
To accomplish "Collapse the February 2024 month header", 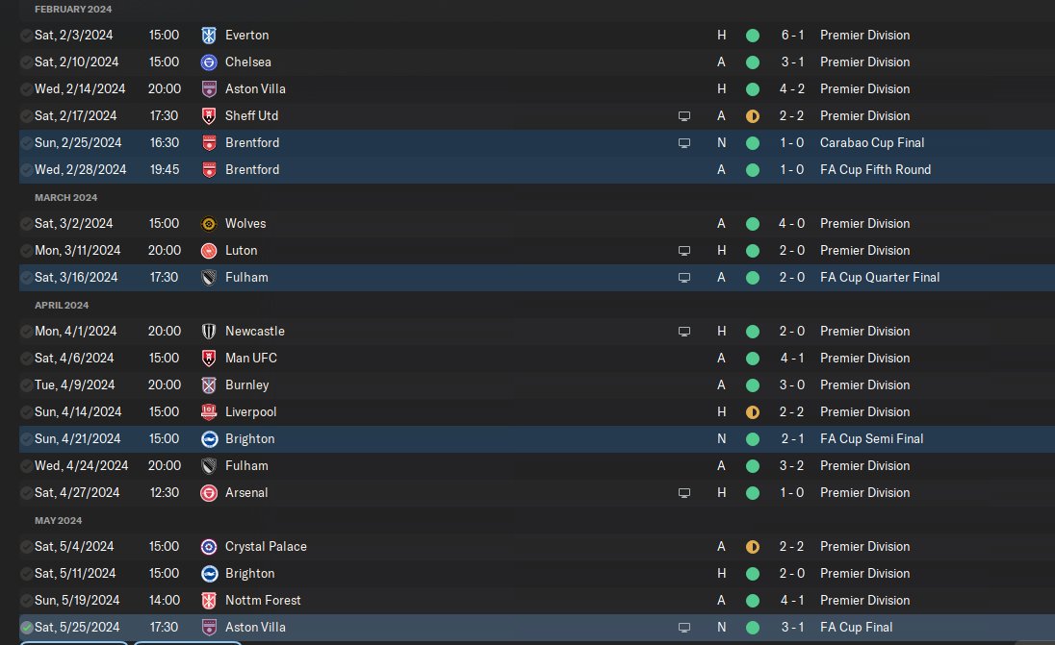I will (x=73, y=9).
